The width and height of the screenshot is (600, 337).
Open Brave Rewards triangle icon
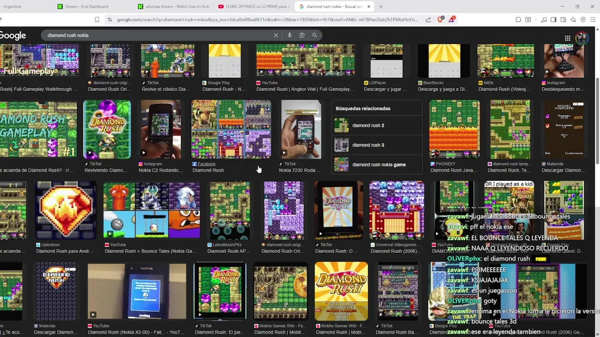(451, 20)
